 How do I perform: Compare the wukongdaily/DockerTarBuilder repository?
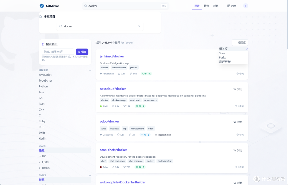(x=238, y=183)
